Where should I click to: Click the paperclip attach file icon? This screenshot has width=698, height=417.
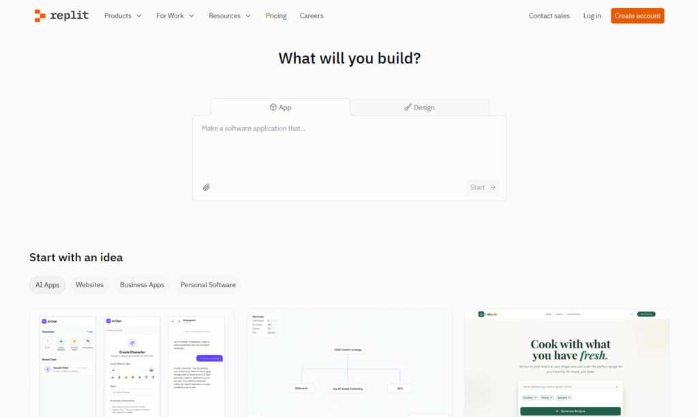click(x=207, y=187)
